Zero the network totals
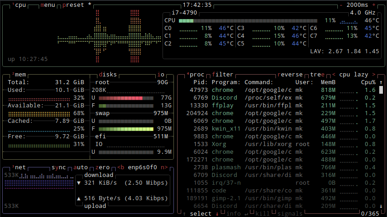The image size is (387, 217). (102, 167)
